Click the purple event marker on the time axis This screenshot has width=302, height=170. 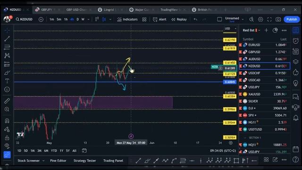(131, 136)
